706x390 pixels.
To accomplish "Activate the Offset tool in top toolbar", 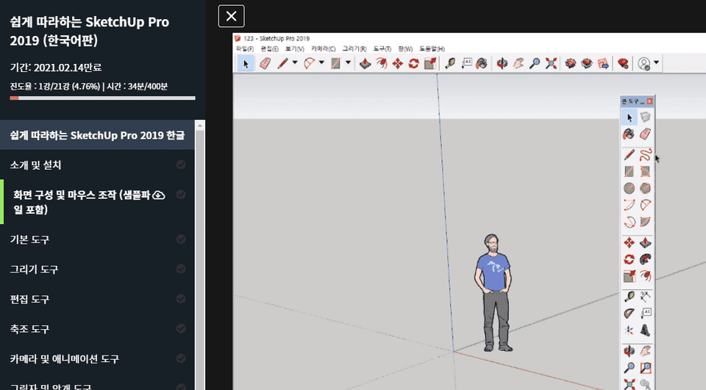I will tap(382, 63).
